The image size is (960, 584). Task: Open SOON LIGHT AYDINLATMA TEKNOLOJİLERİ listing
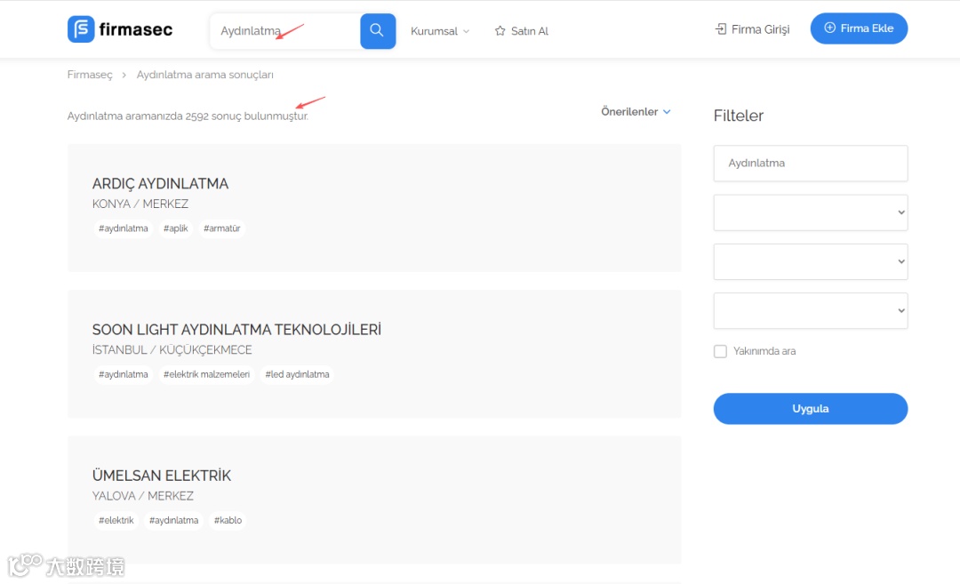[236, 330]
